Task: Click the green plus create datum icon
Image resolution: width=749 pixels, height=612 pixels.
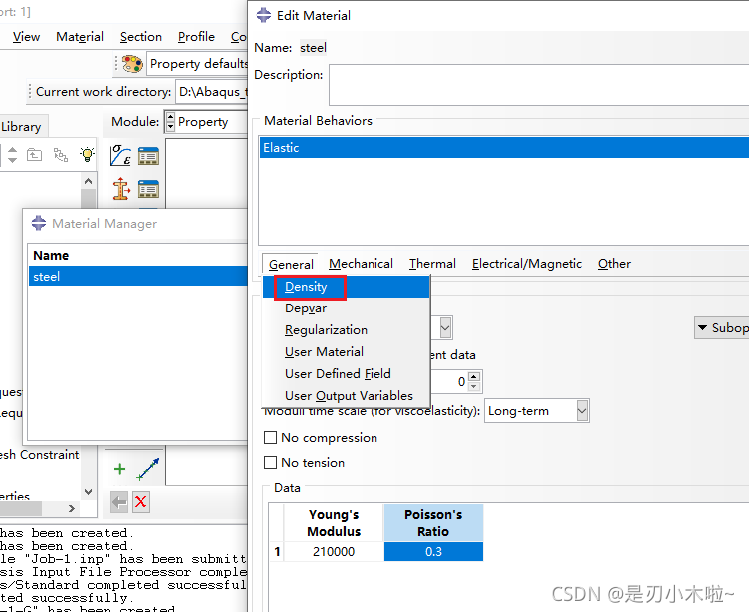Action: coord(120,469)
